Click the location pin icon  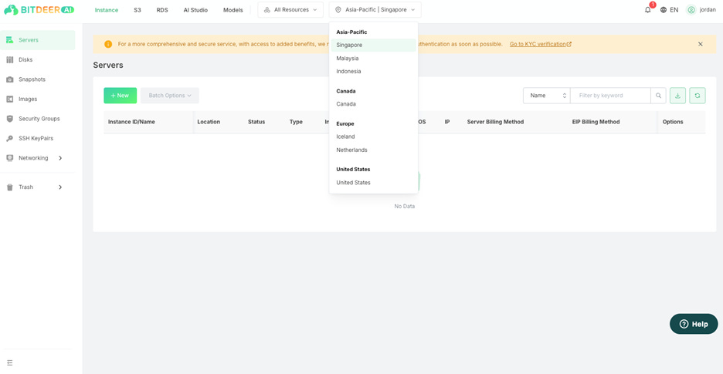click(x=338, y=10)
